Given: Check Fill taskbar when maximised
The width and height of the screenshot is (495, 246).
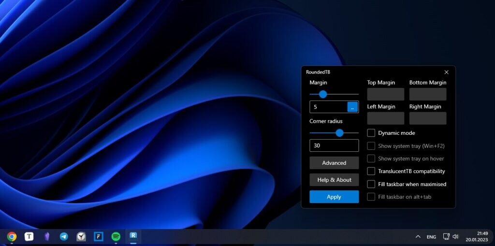Looking at the screenshot, I should coord(371,184).
